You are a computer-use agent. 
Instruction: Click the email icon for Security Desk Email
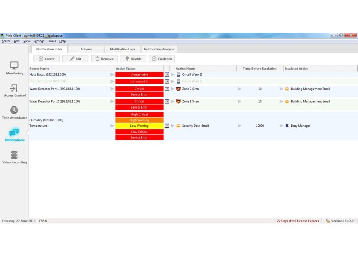point(178,126)
